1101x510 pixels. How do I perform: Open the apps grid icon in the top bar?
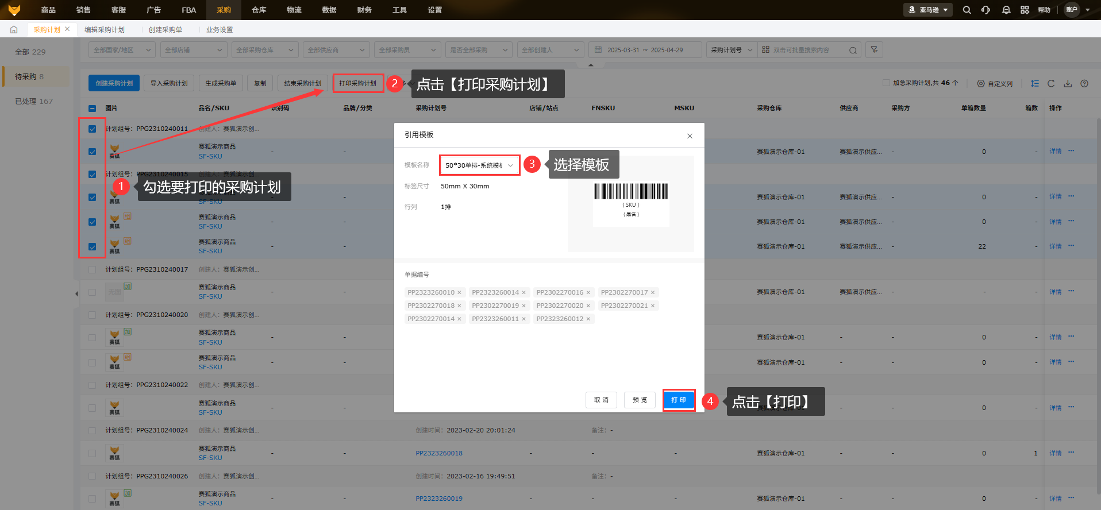[x=1025, y=10]
